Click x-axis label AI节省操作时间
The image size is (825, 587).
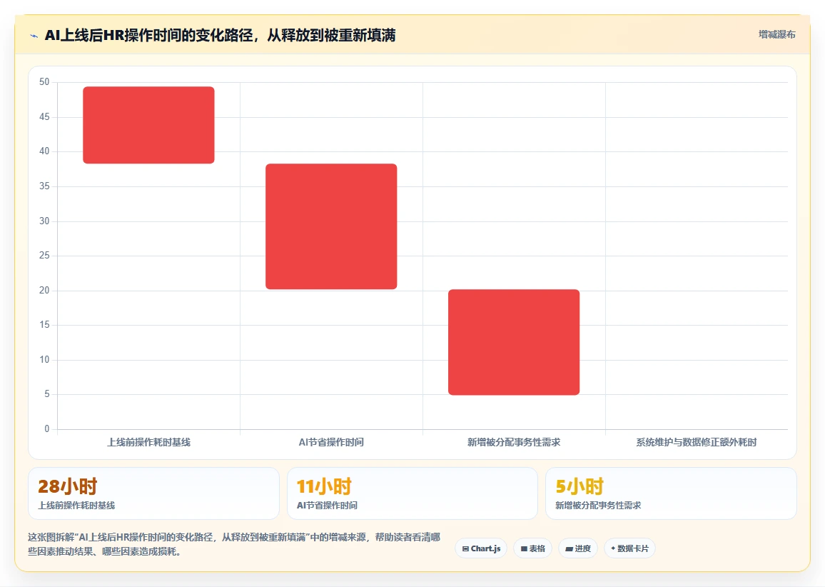[331, 442]
